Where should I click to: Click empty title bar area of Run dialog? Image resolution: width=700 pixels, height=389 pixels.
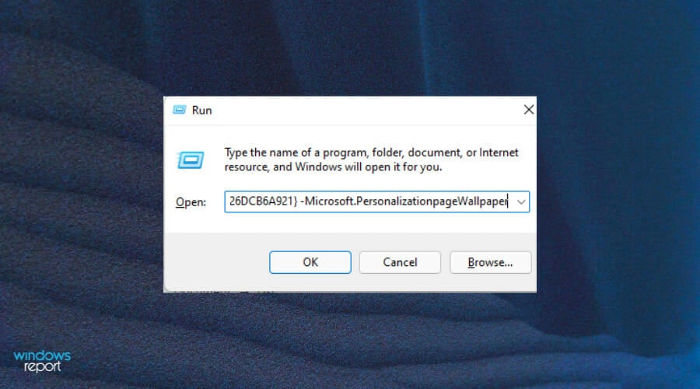tap(366, 110)
